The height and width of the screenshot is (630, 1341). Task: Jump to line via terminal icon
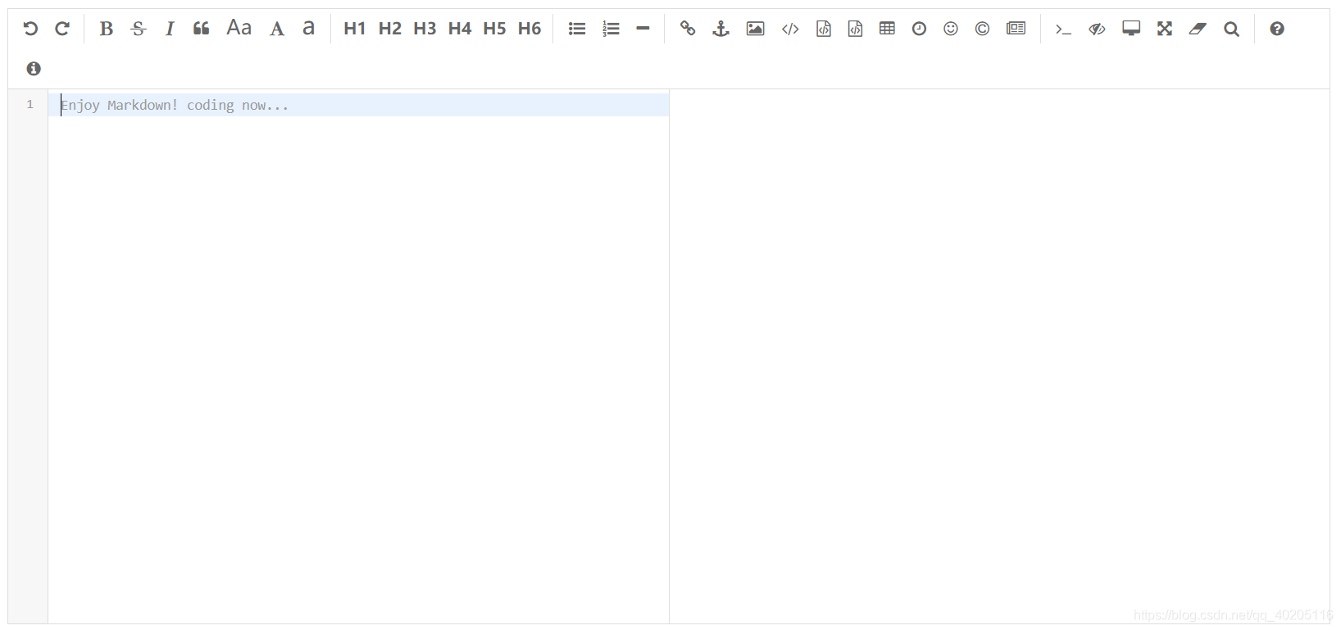click(x=1063, y=29)
